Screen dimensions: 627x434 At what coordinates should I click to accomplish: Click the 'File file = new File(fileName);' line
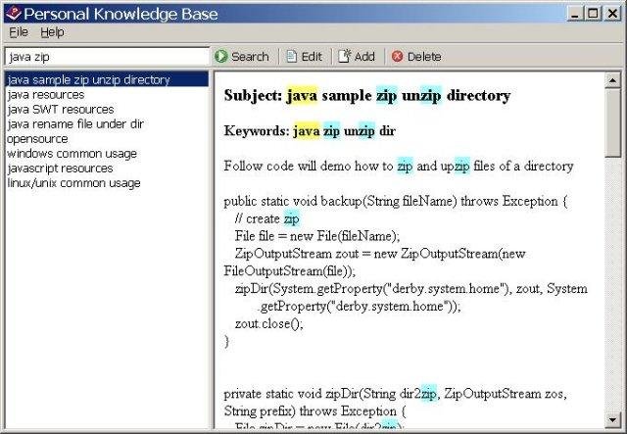pos(317,236)
